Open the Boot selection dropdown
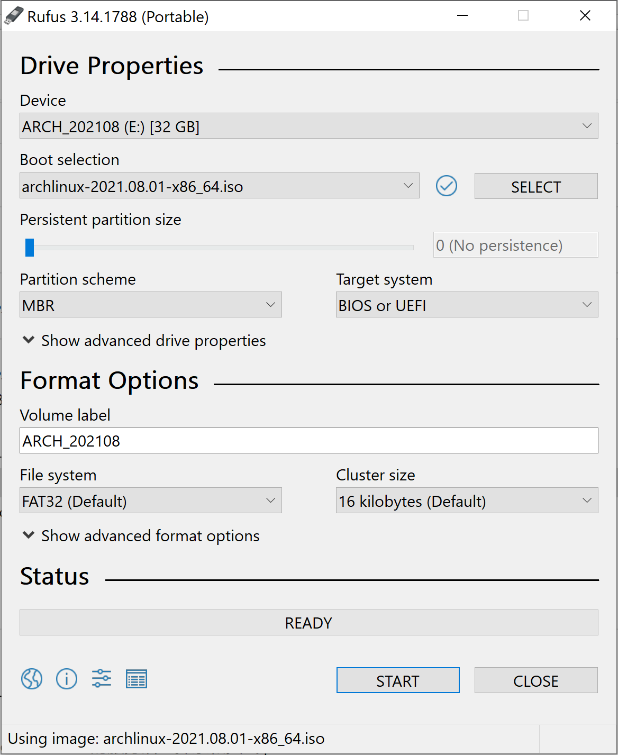The height and width of the screenshot is (755, 618). (219, 186)
